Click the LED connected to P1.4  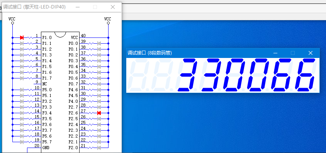22,61
